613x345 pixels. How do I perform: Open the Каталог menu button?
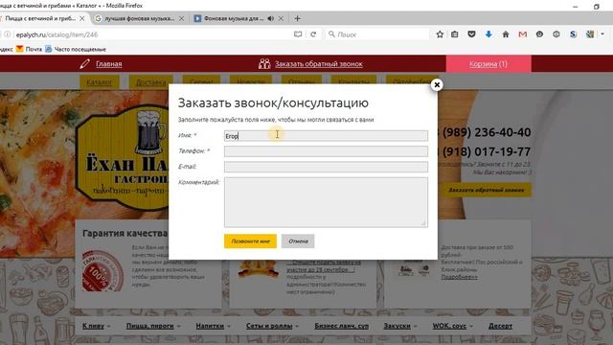click(x=100, y=82)
